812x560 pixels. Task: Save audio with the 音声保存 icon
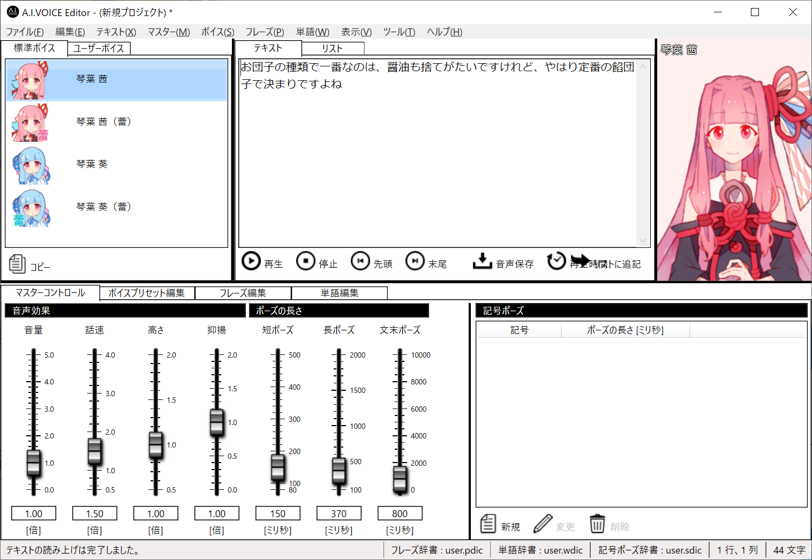(482, 261)
